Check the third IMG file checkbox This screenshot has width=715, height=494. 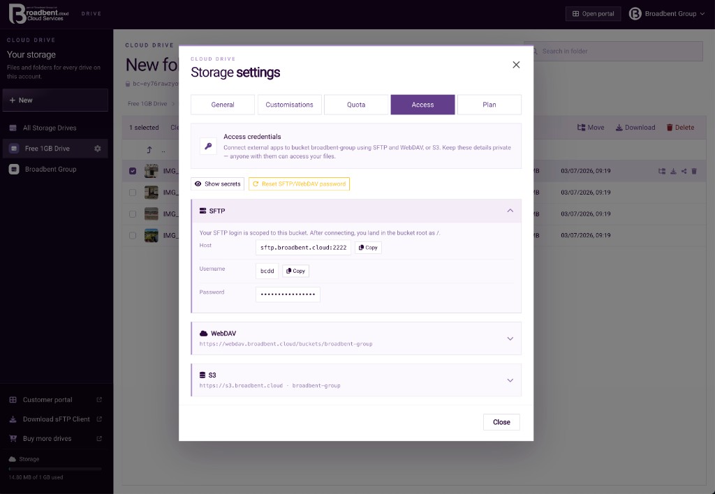[133, 214]
